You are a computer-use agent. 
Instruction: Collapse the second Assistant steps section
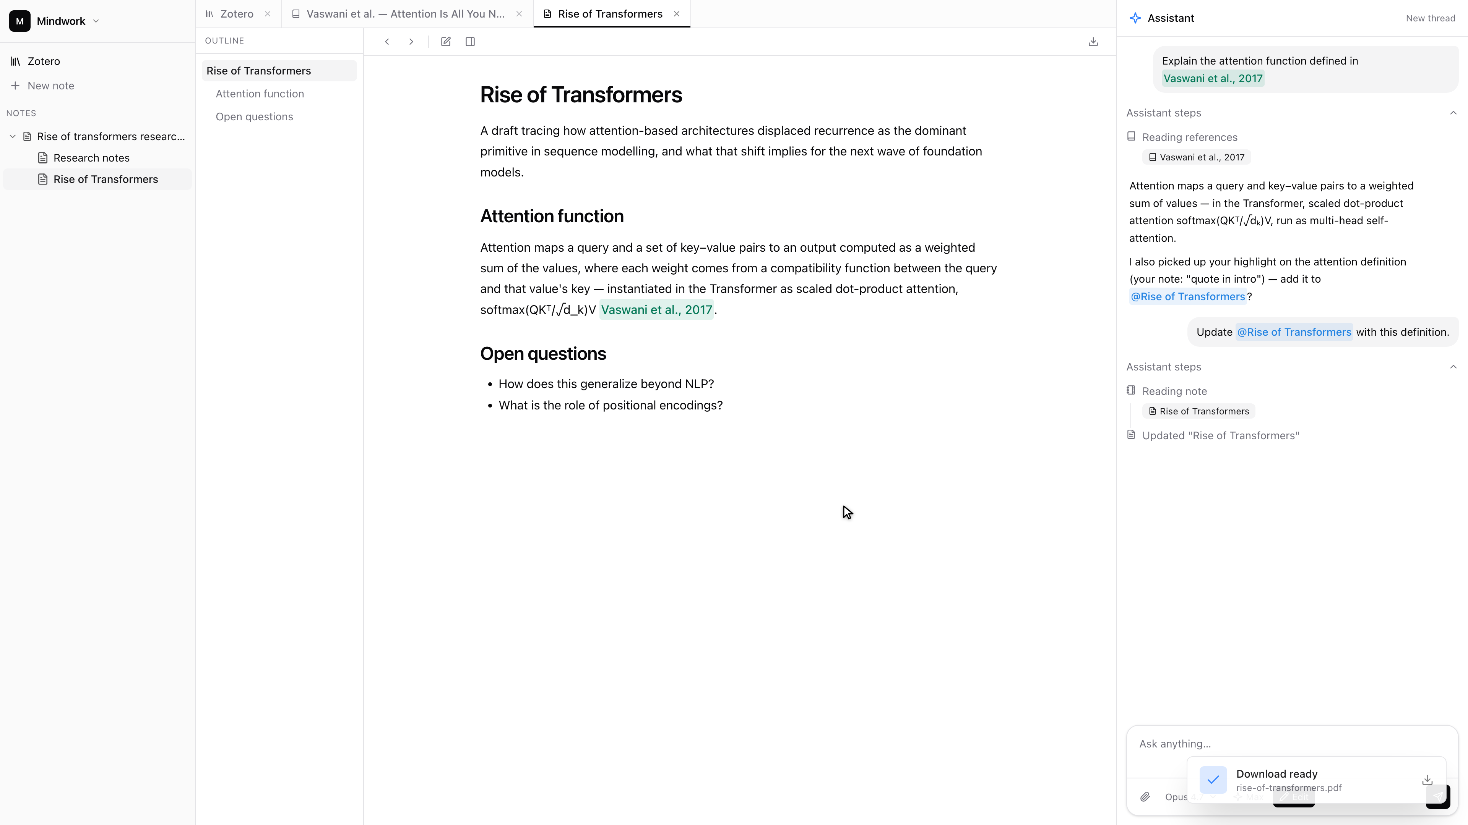click(1453, 367)
